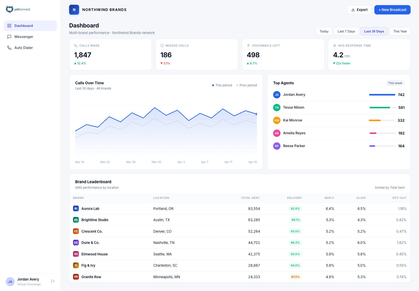
Task: Click the microphone icon on Voicemails Left card
Action: click(248, 45)
